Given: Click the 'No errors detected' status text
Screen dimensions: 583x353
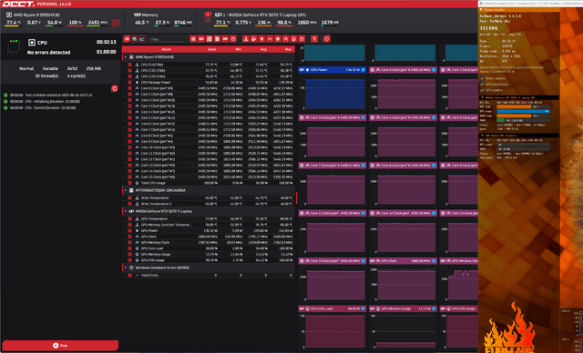Looking at the screenshot, I should tap(48, 53).
